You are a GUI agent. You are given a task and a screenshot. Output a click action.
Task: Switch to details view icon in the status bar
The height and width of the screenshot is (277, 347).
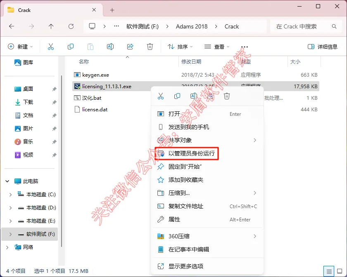[x=329, y=271]
